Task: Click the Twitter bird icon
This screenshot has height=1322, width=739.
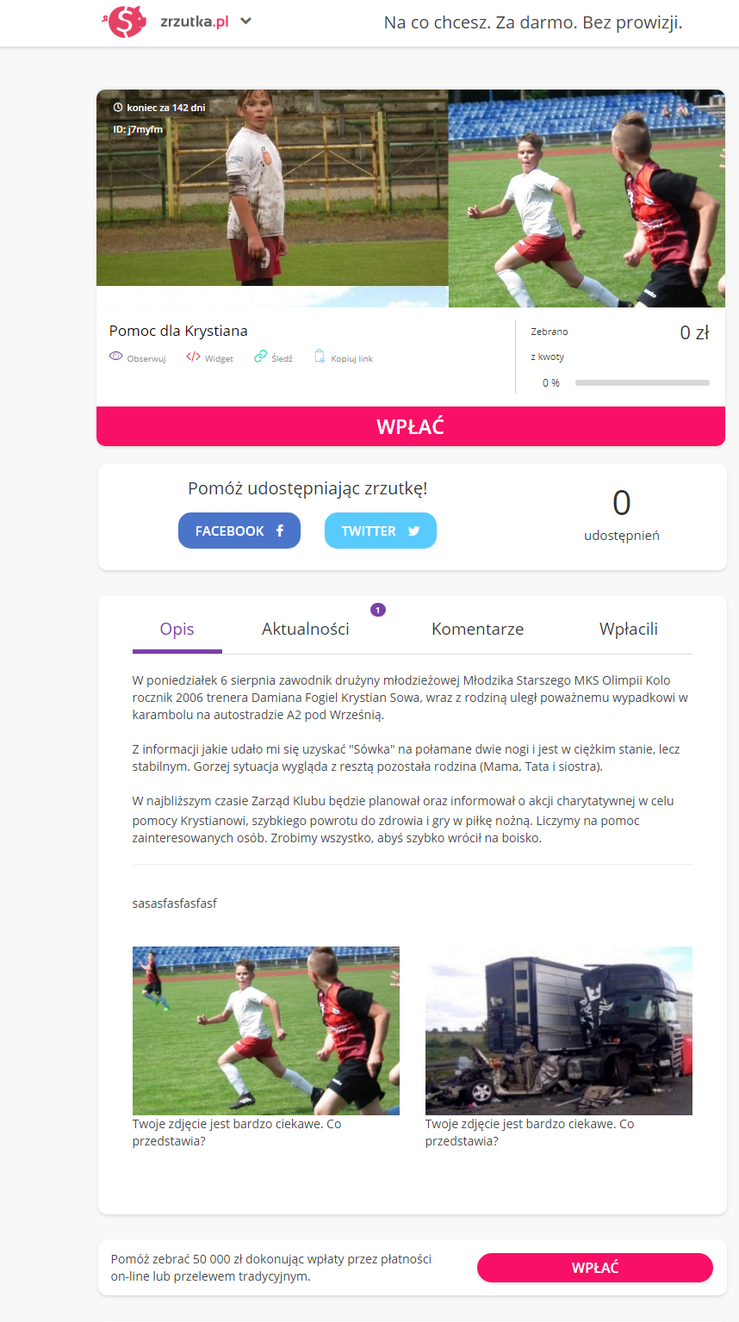Action: click(x=413, y=531)
